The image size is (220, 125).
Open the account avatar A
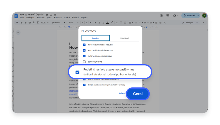204,16
